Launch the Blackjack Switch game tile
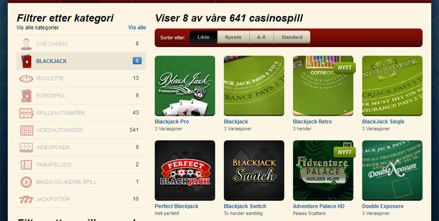Viewport: 439px width, 221px height. tap(254, 171)
